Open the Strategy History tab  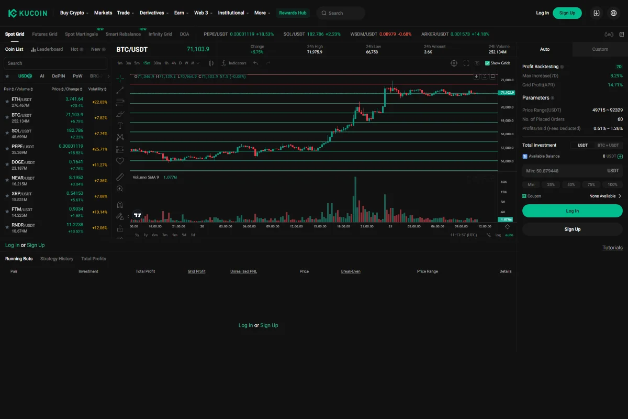click(x=57, y=258)
